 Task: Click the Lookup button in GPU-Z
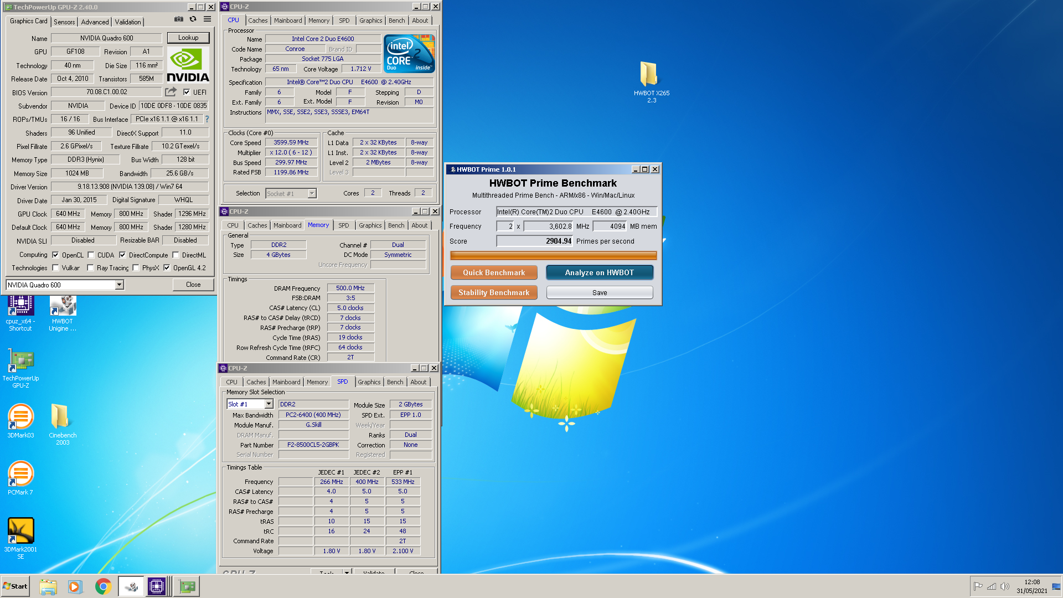(x=188, y=38)
